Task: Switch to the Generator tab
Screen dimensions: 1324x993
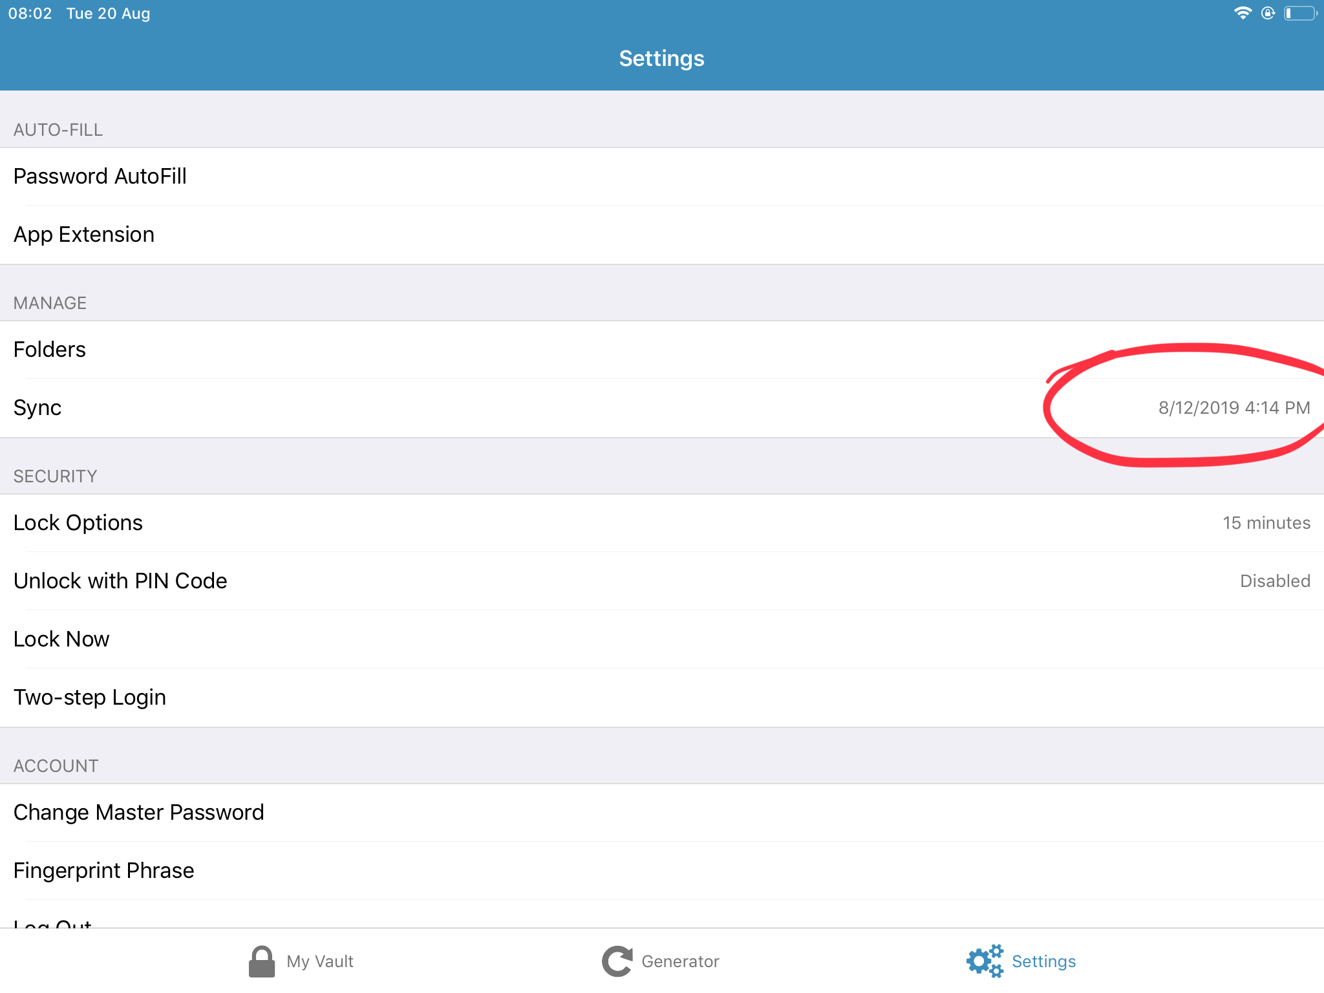Action: [x=680, y=961]
